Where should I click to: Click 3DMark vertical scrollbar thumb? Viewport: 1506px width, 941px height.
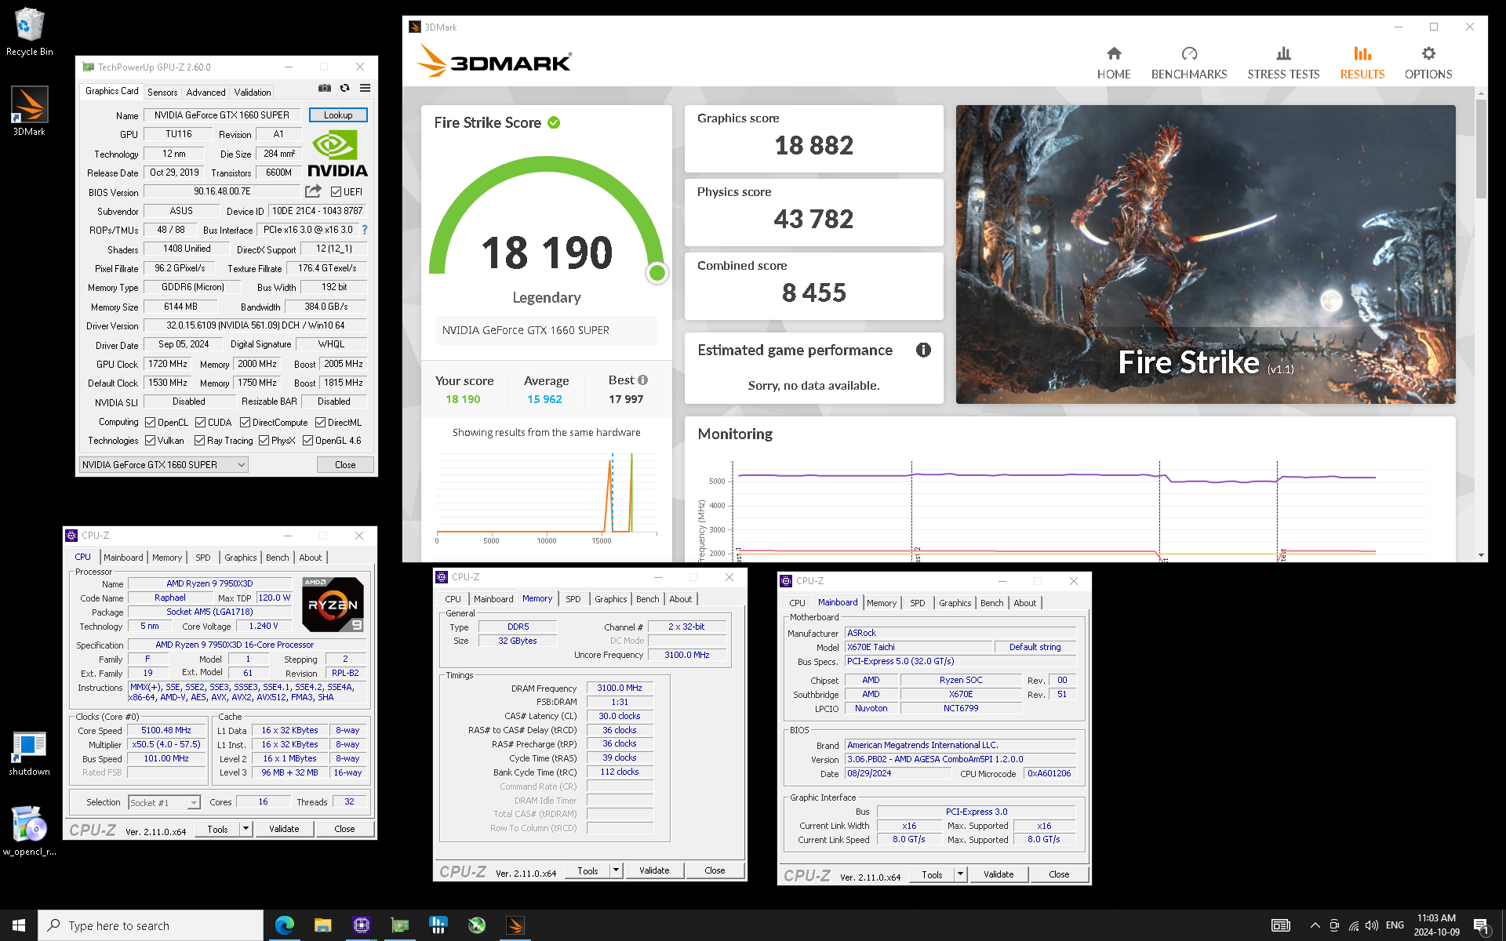[1481, 149]
